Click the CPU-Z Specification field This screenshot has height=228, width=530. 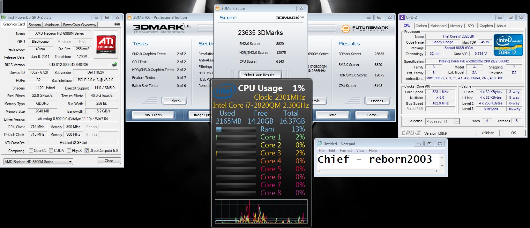tap(474, 61)
